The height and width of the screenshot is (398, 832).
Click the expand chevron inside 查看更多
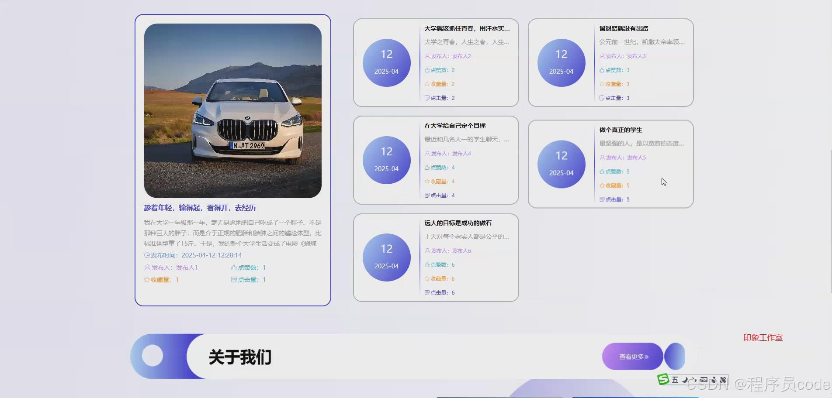click(647, 356)
